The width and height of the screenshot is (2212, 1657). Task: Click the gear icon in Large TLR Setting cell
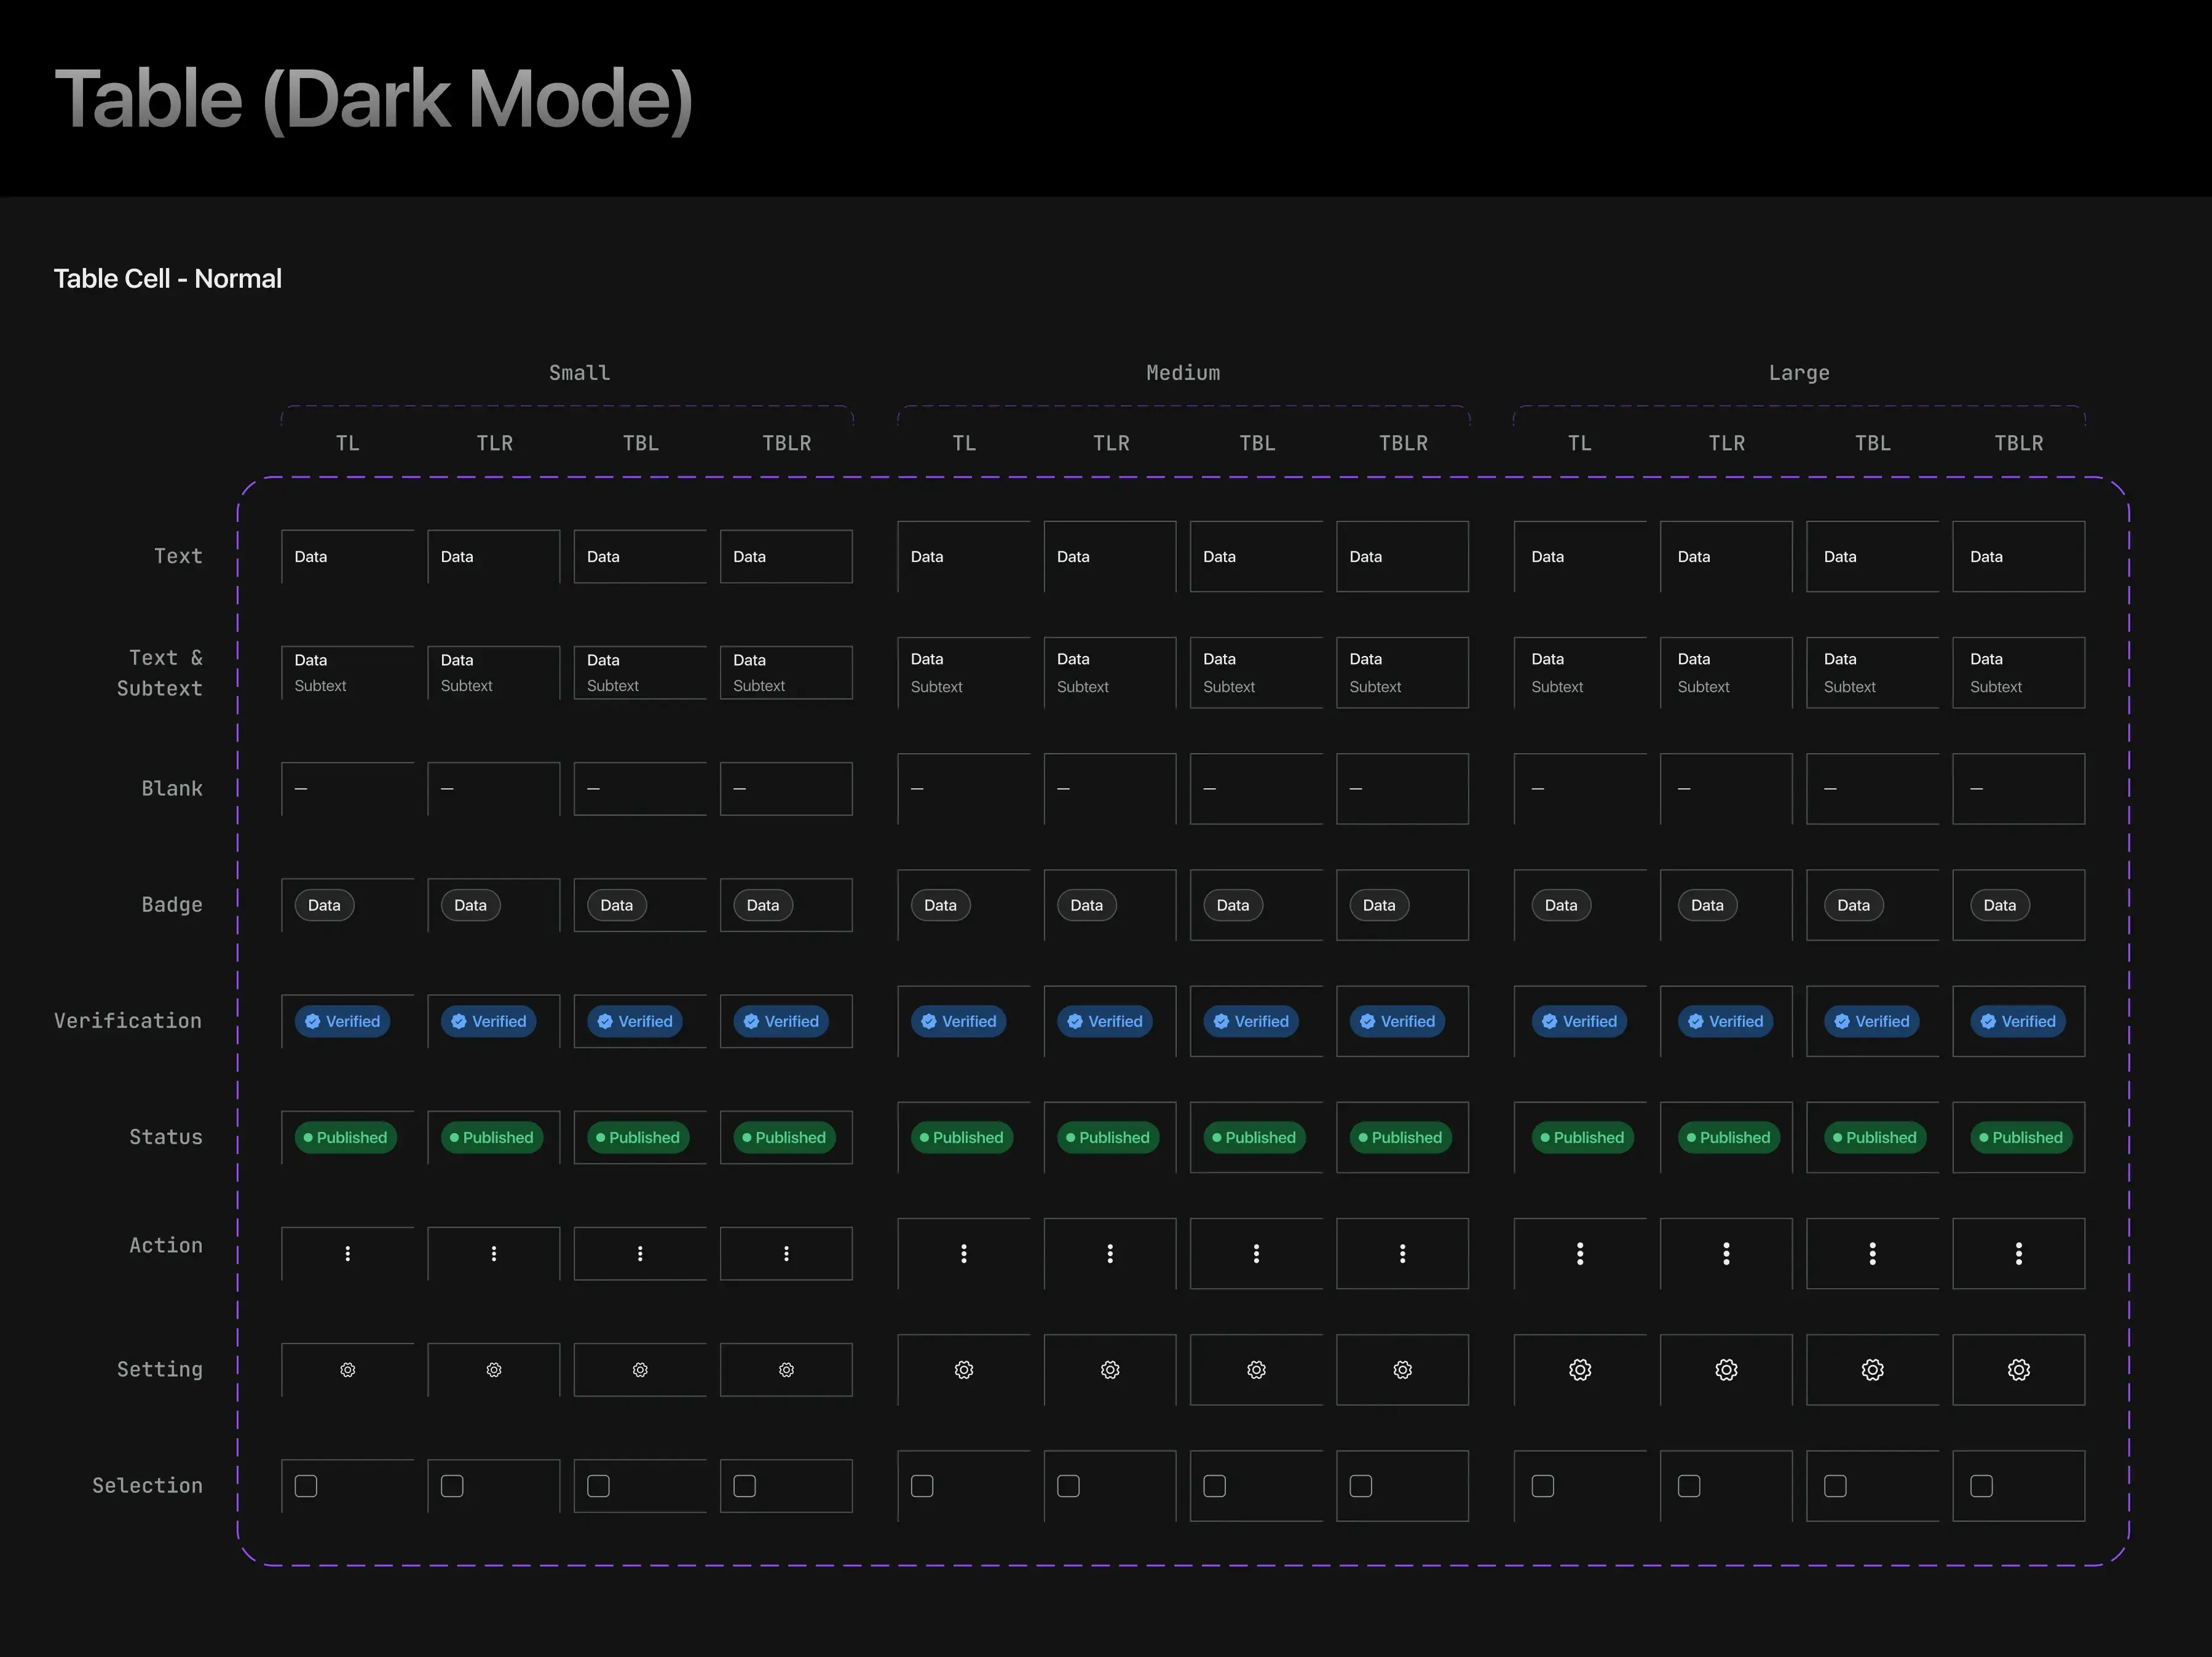pos(1726,1370)
